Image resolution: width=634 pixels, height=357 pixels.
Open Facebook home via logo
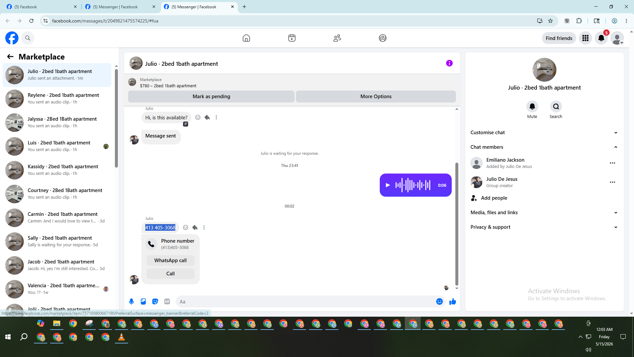pos(12,38)
